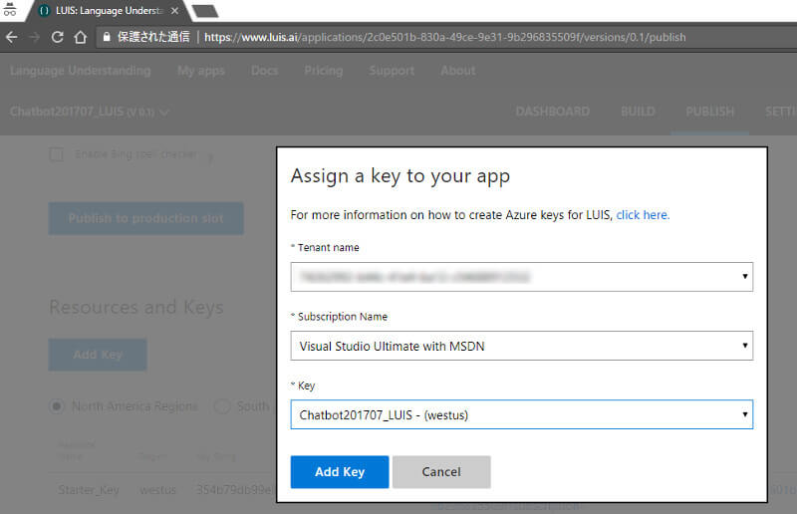Viewport: 797px width, 514px height.
Task: Click the westus region cell
Action: tap(158, 490)
